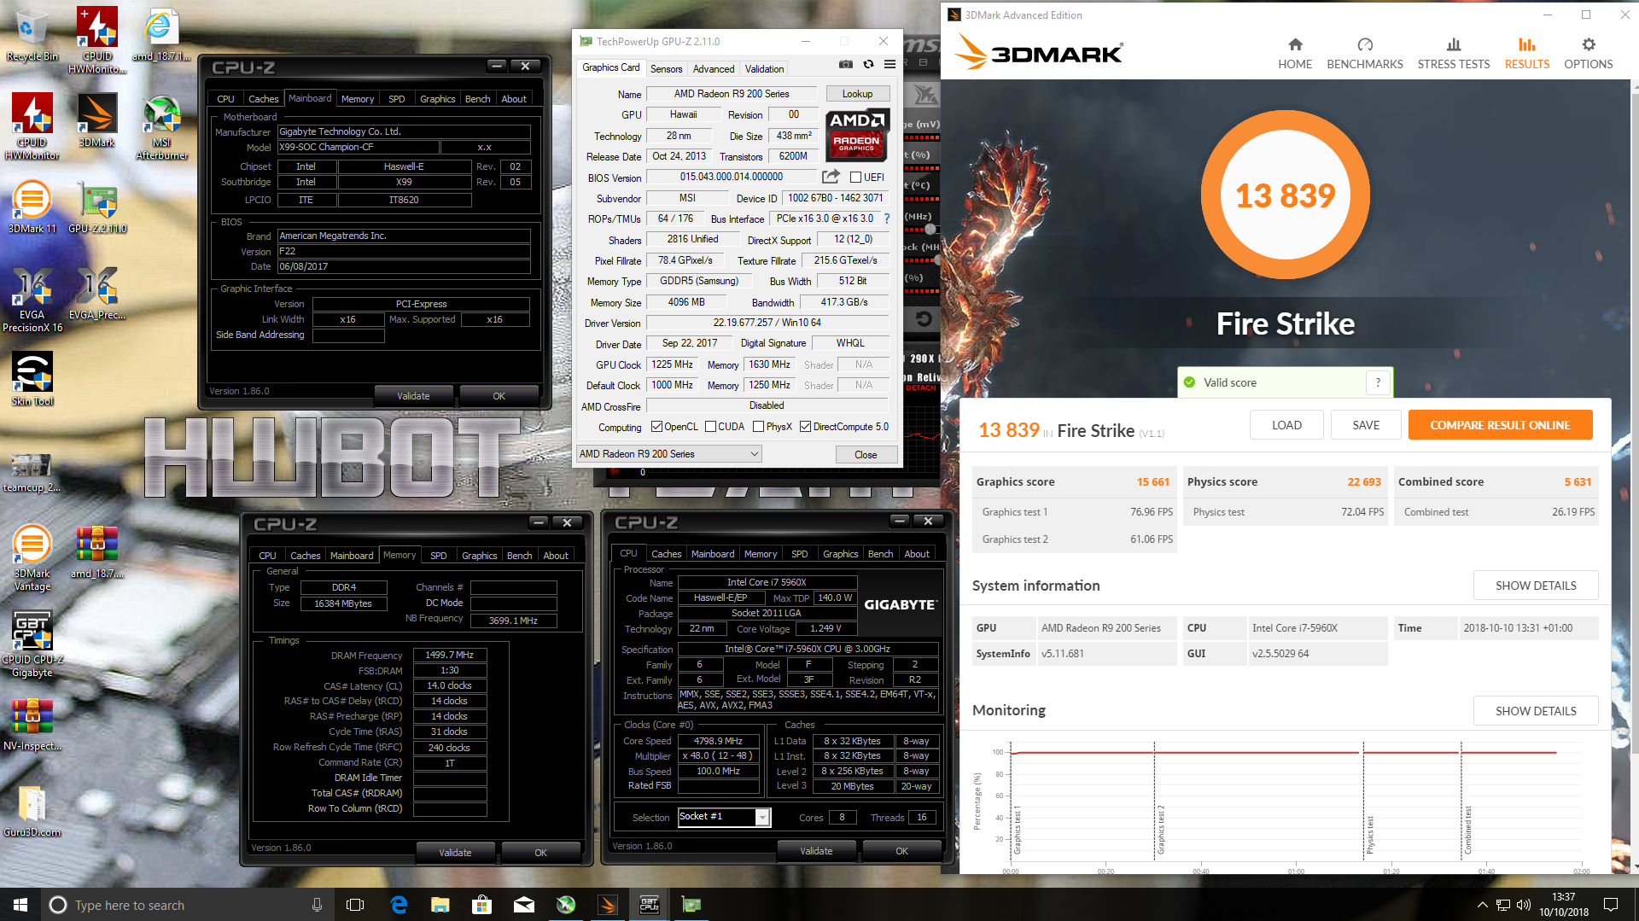Open the 3DMark Benchmarks section
This screenshot has width=1639, height=921.
coord(1365,53)
